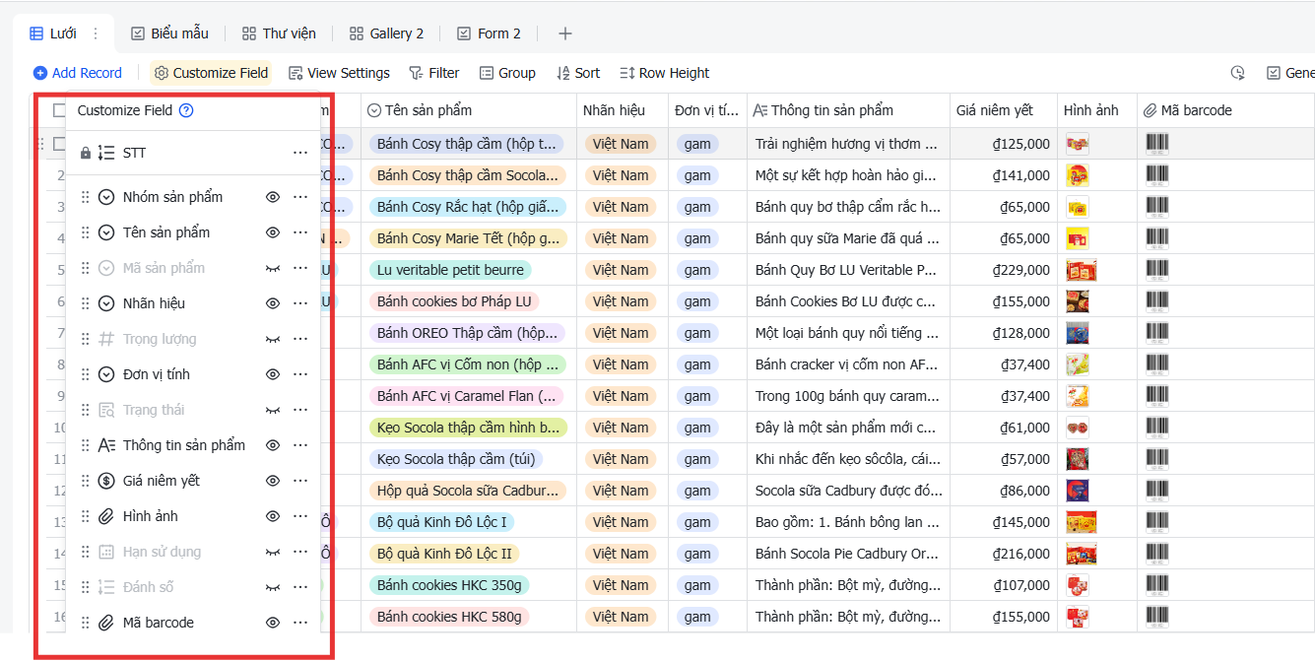Show the hidden Trọng lượng field
1315x661 pixels.
click(273, 339)
